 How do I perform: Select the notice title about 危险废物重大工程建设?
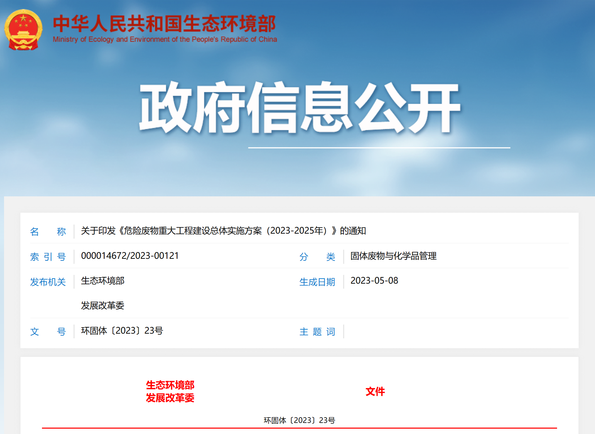[223, 231]
